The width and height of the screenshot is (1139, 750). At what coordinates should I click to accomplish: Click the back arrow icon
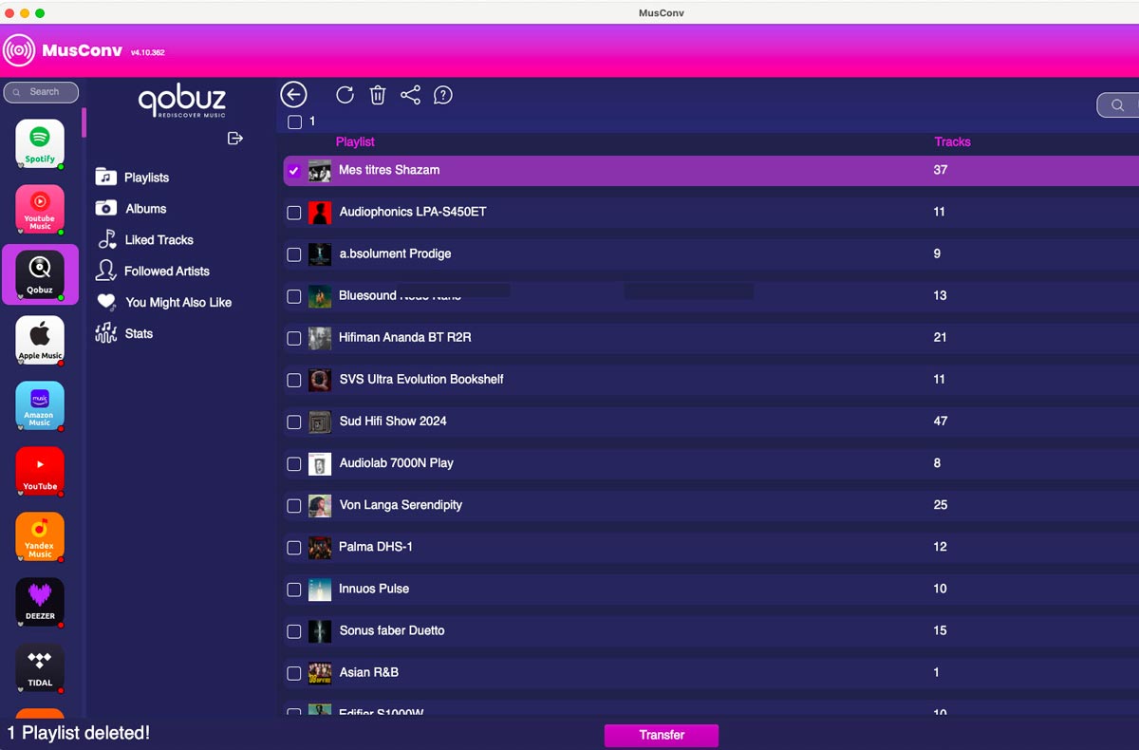(293, 94)
